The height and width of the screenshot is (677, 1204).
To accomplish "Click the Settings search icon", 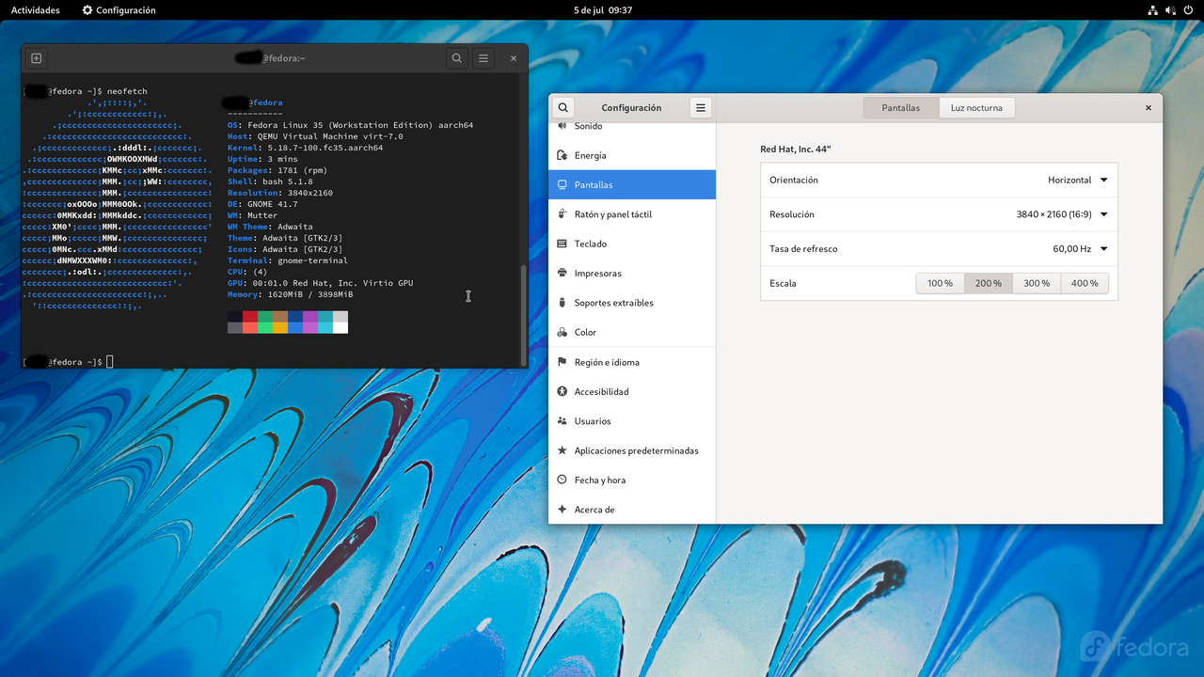I will click(x=562, y=108).
